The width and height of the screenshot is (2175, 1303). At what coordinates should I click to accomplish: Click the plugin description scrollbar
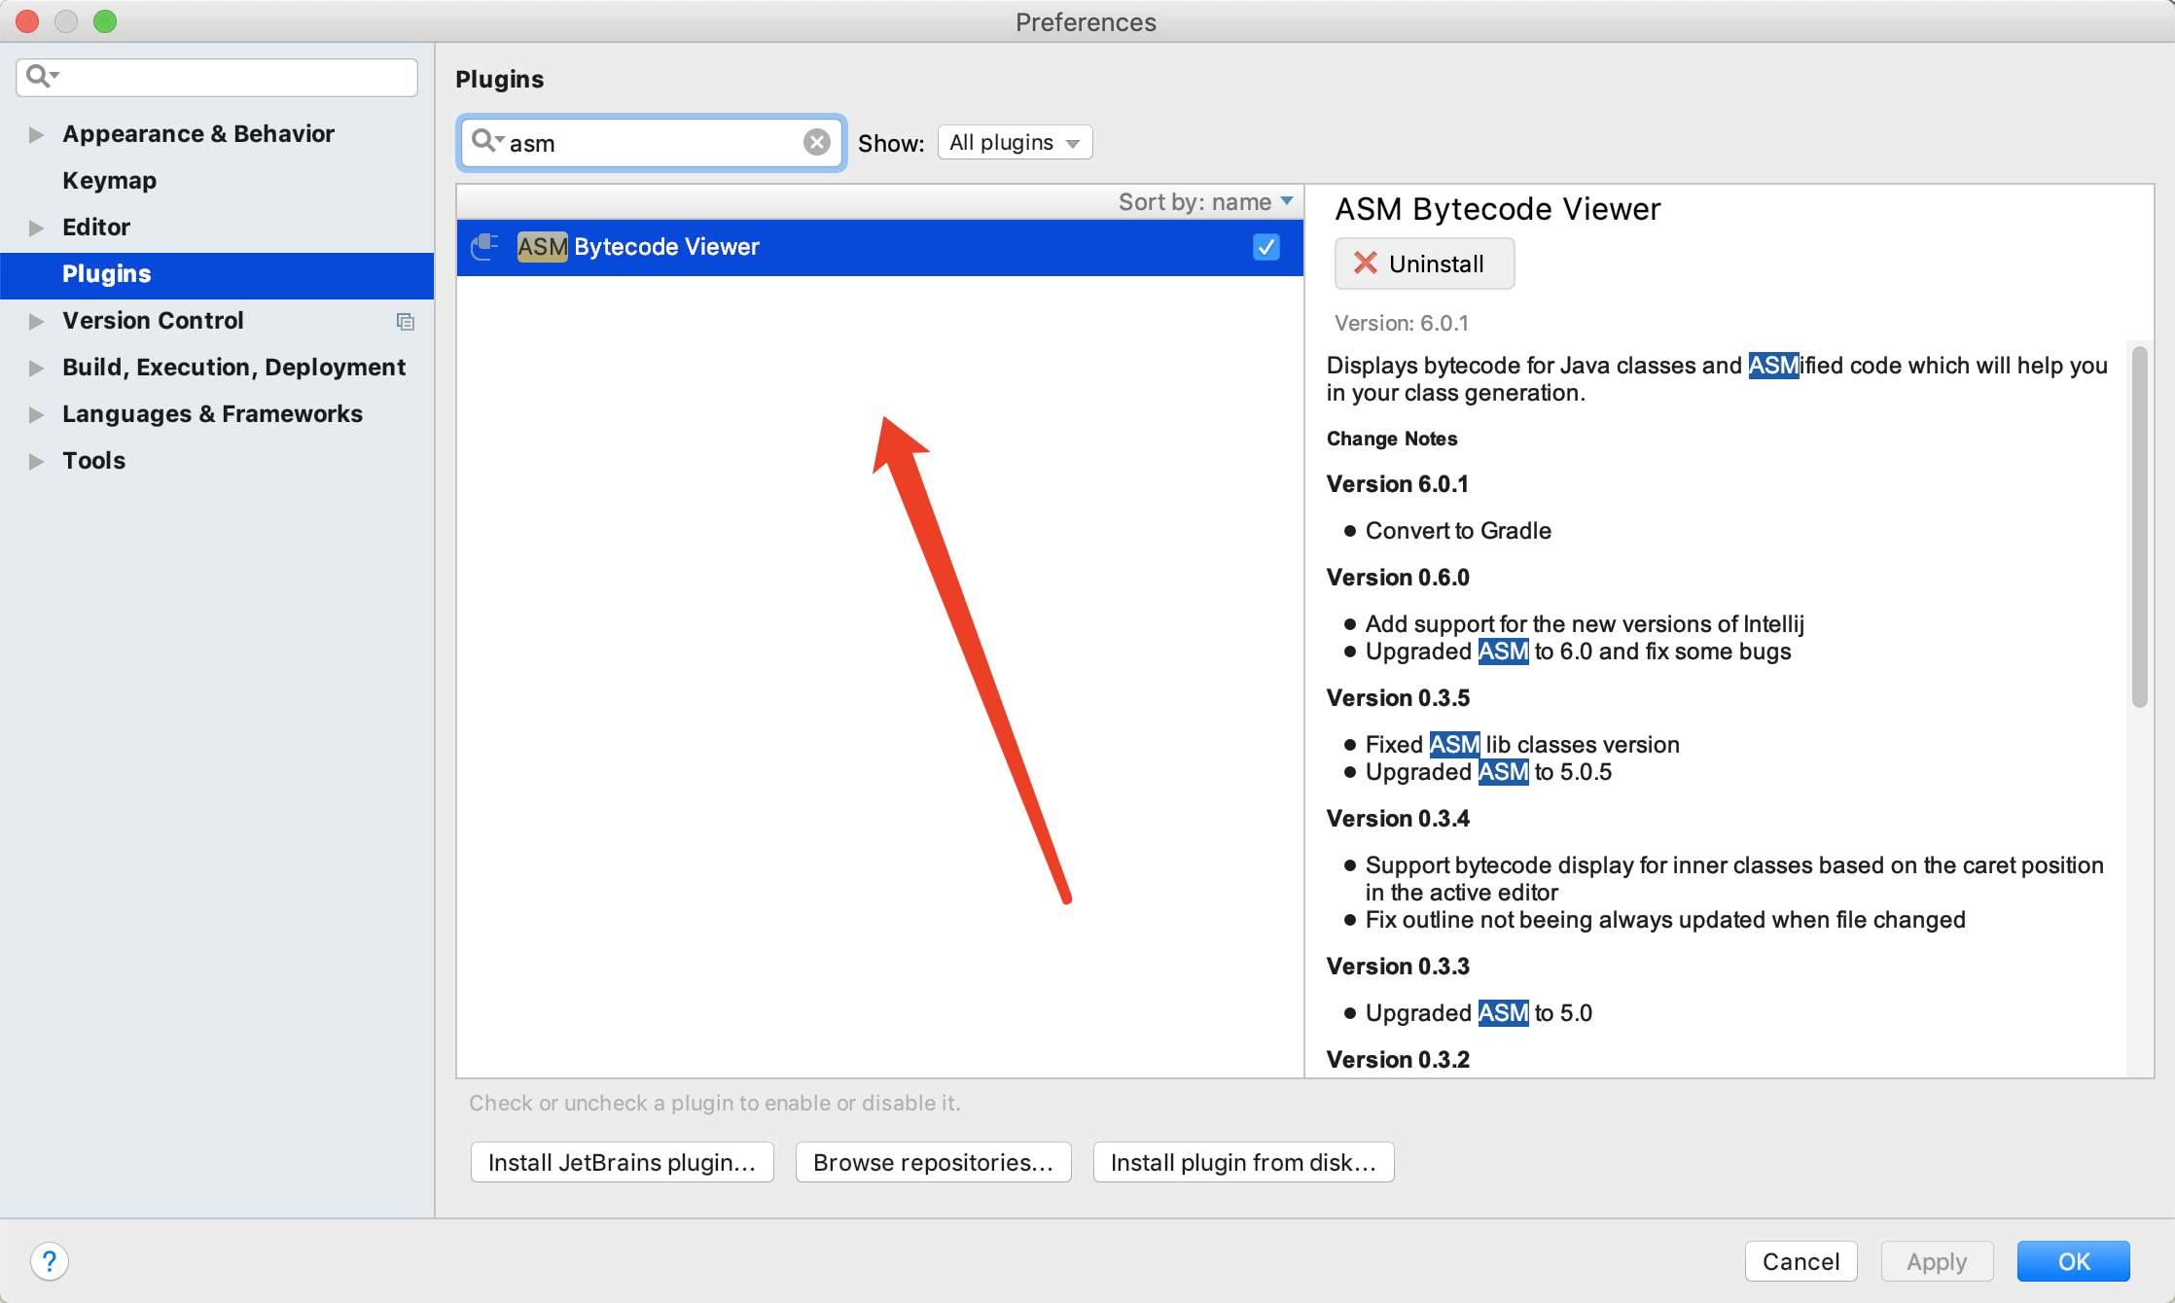click(x=2139, y=526)
